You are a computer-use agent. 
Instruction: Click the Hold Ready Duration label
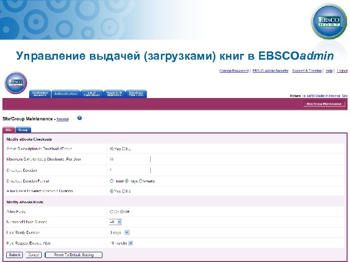pyautogui.click(x=23, y=232)
